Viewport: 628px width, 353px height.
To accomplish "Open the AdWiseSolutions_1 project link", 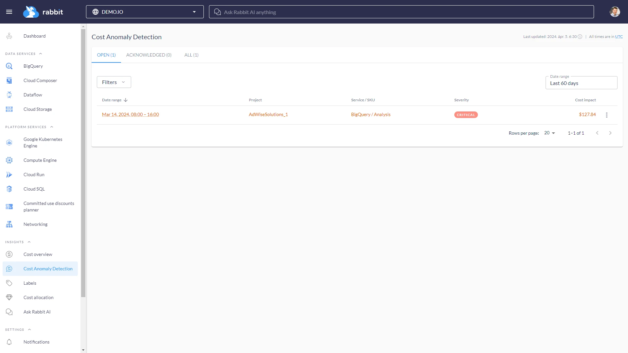I will [x=268, y=114].
